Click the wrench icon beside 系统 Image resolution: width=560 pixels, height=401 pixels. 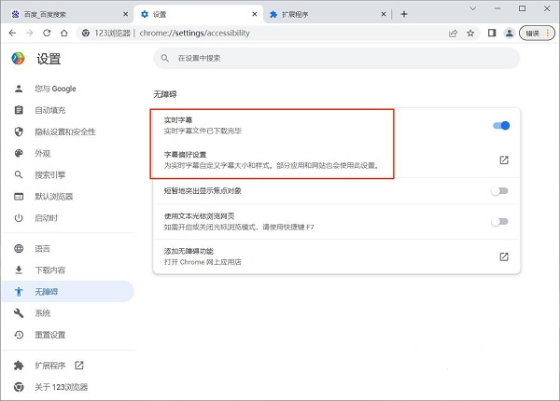click(x=19, y=313)
